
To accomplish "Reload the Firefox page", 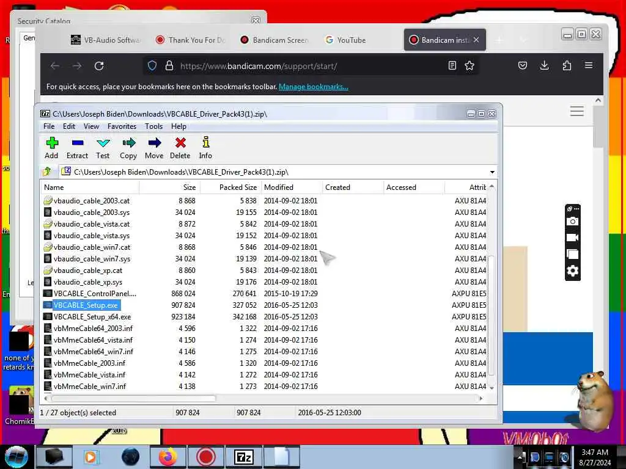I will (99, 66).
